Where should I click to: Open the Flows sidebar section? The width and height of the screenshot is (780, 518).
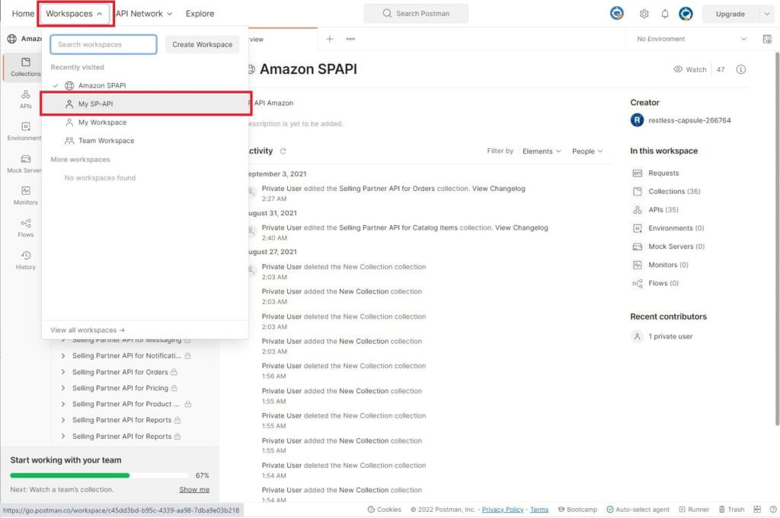tap(25, 228)
